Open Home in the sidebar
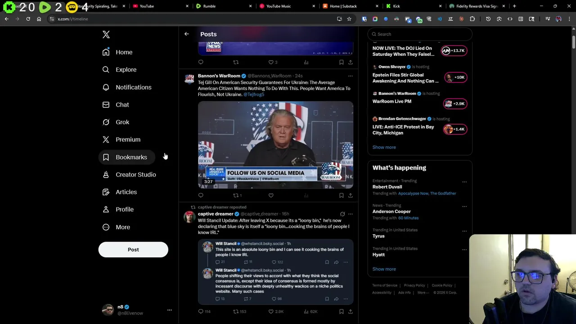The image size is (576, 324). coord(117,52)
